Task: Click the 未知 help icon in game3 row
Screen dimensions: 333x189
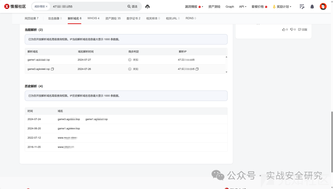Action: pos(130,69)
